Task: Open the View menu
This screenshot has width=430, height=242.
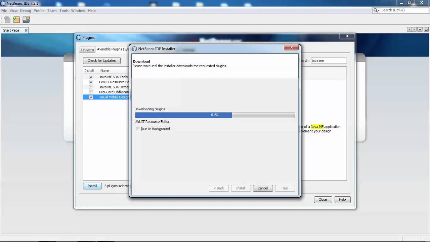Action: click(x=13, y=11)
